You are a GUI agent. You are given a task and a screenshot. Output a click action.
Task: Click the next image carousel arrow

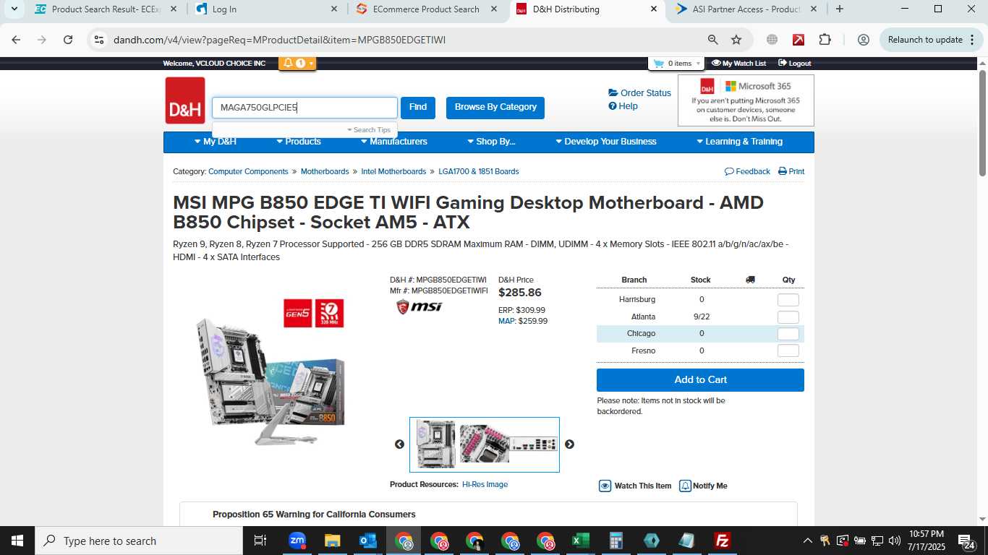(569, 444)
